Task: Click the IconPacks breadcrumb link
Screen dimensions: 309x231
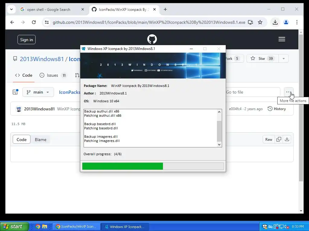Action: (70, 92)
